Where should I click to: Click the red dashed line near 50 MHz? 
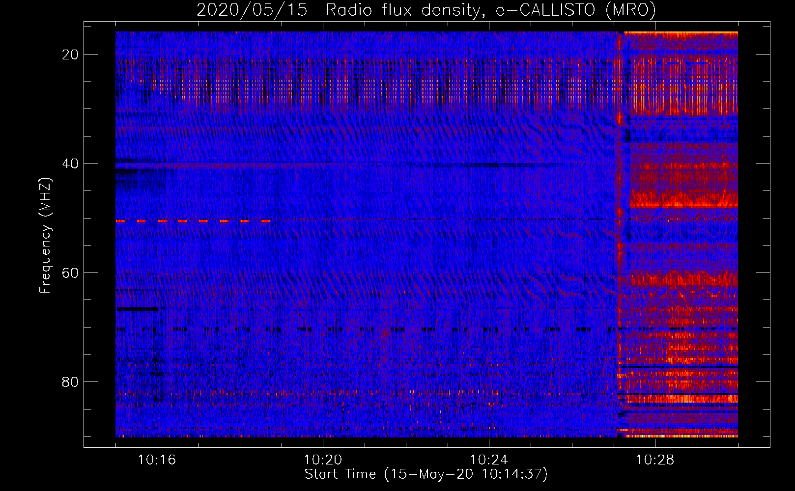tap(193, 221)
